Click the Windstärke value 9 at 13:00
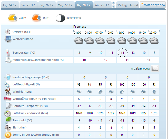 (x=122, y=99)
